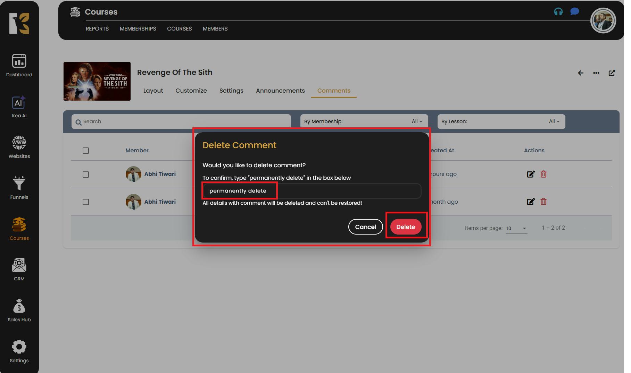Open Kea AI from the sidebar
This screenshot has height=373, width=631.
click(19, 103)
